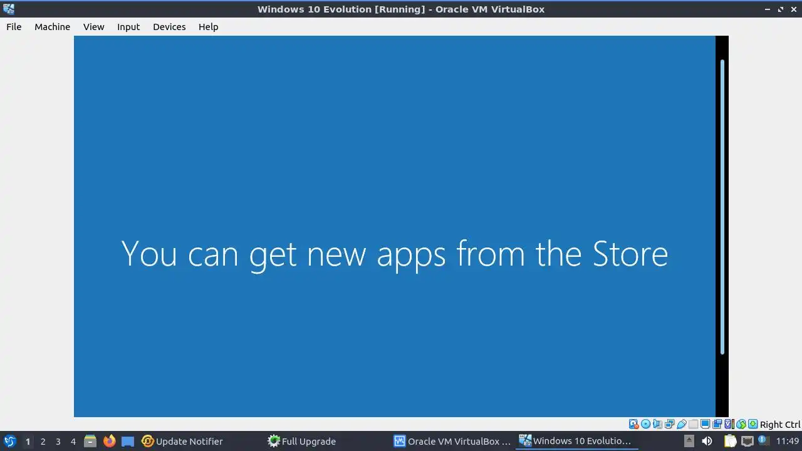The image size is (802, 451).
Task: Minimize the VirtualBox VM window
Action: coord(768,9)
